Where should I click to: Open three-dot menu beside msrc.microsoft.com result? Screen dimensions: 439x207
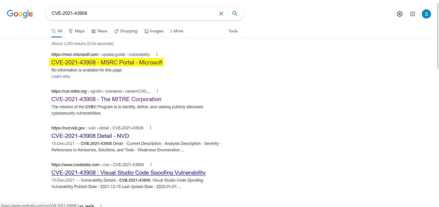pos(157,54)
